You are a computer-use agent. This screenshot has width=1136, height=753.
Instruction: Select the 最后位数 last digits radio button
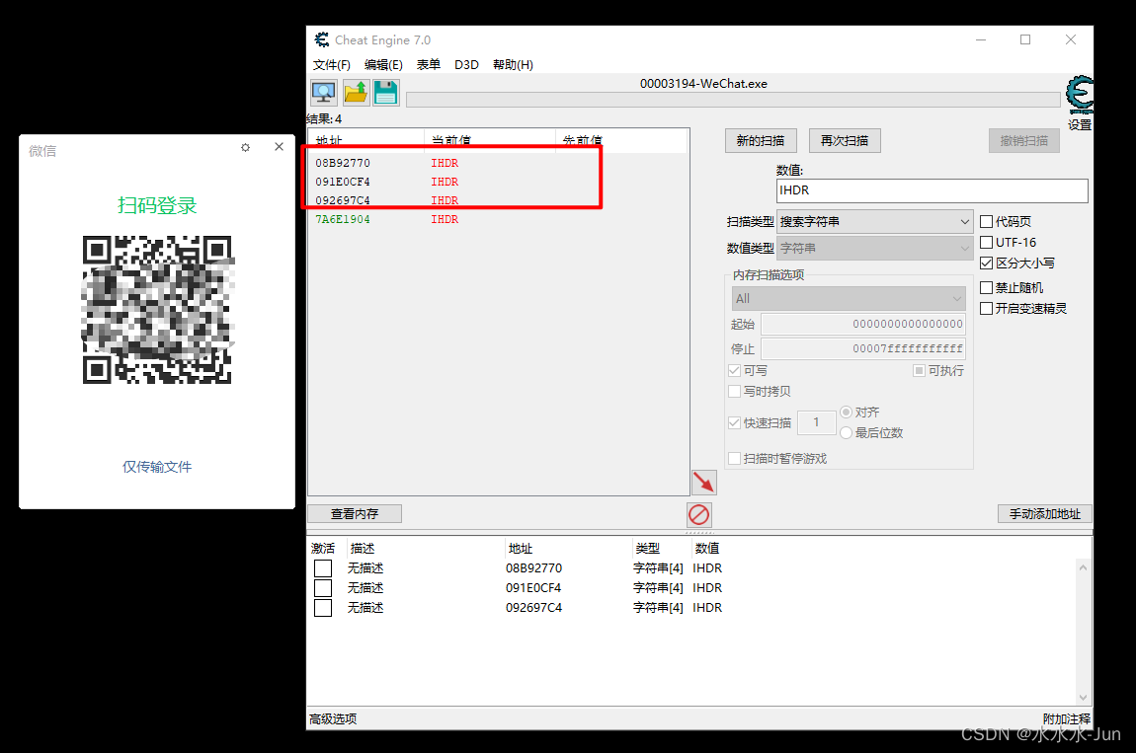[847, 433]
